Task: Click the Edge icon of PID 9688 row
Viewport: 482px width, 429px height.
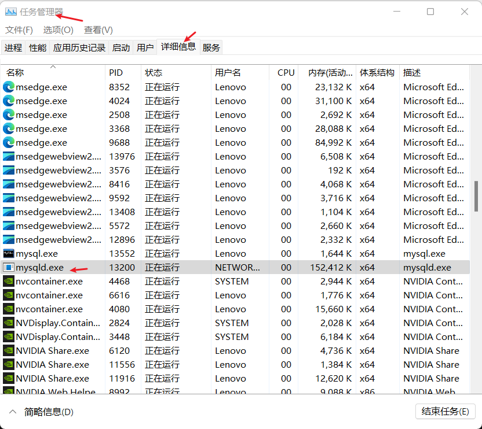Action: coord(9,143)
